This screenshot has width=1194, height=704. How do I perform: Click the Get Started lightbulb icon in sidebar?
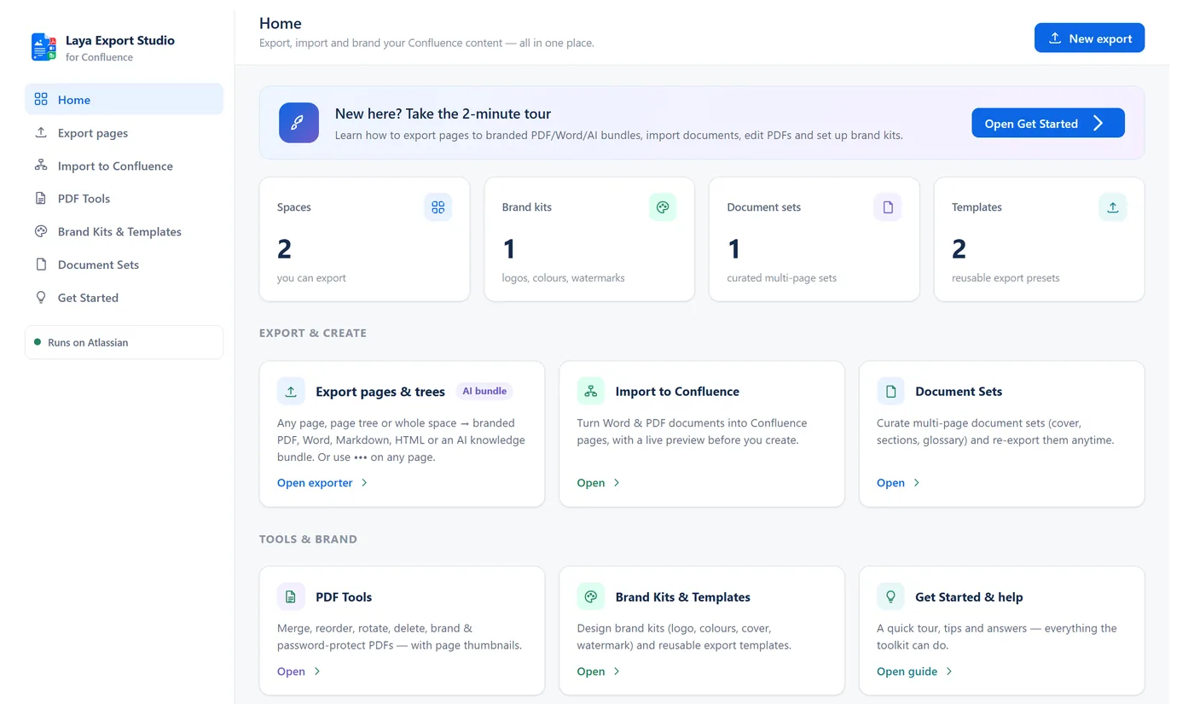pyautogui.click(x=41, y=298)
